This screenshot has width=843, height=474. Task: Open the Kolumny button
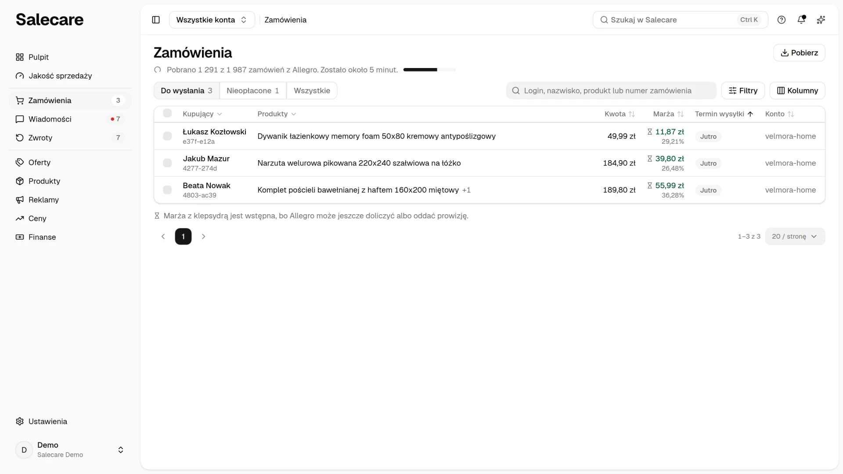tap(797, 91)
